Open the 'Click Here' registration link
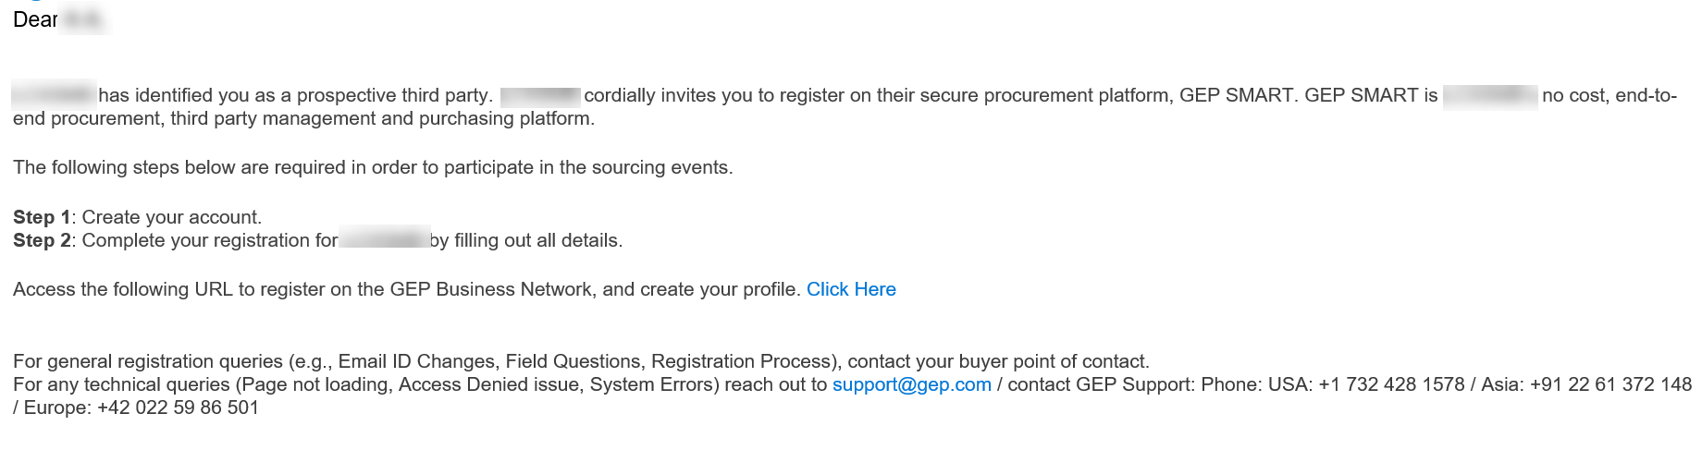1702x450 pixels. click(851, 289)
